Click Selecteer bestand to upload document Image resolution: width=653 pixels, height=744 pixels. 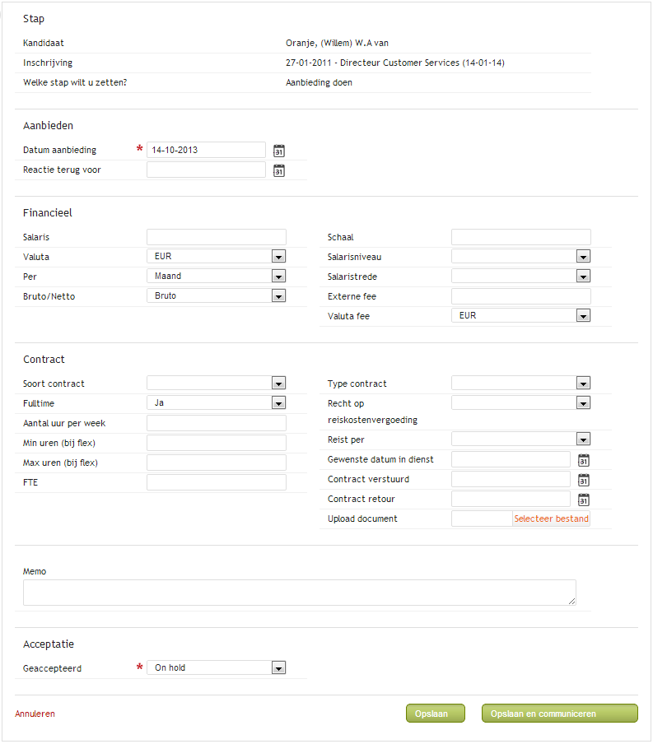click(x=552, y=518)
